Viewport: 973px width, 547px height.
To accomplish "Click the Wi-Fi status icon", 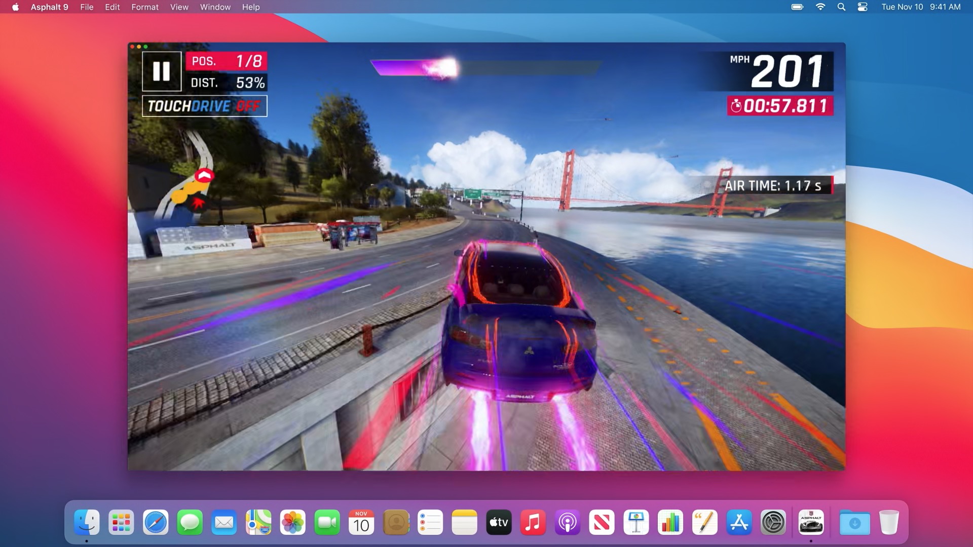I will coord(820,7).
